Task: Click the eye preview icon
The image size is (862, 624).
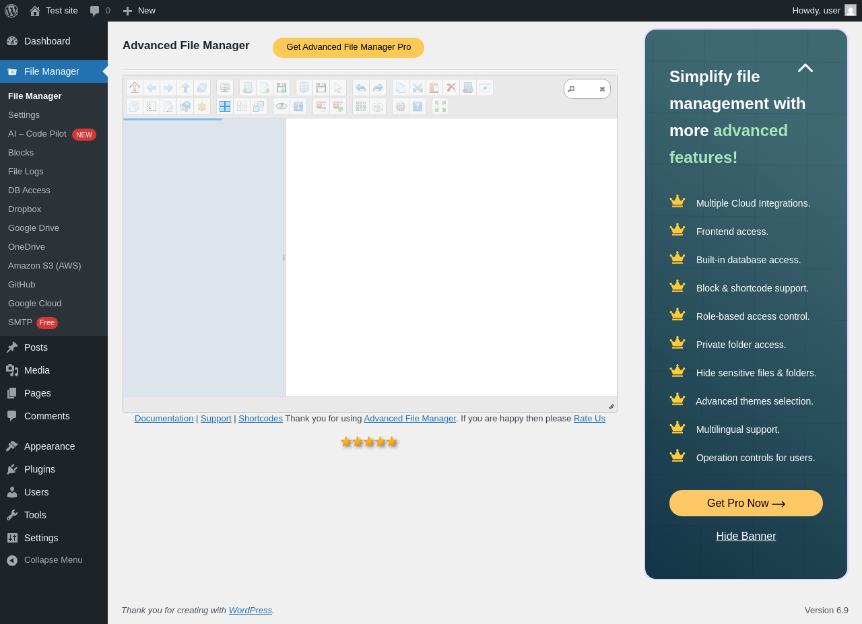Action: [281, 106]
